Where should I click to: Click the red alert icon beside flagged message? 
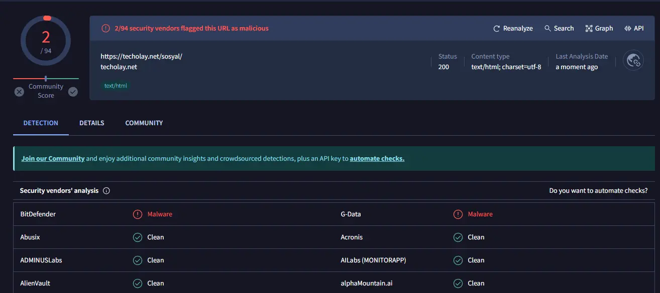pyautogui.click(x=105, y=29)
